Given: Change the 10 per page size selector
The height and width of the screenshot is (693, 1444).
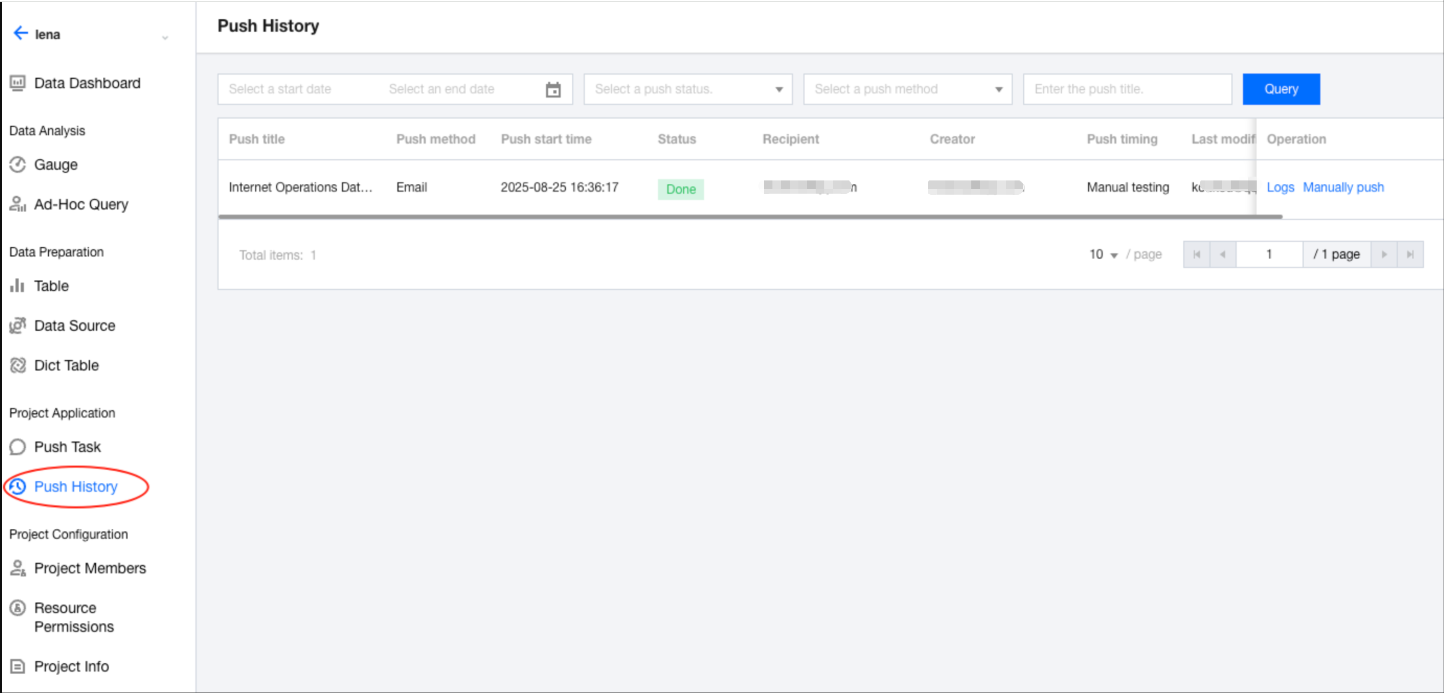Looking at the screenshot, I should pos(1102,255).
